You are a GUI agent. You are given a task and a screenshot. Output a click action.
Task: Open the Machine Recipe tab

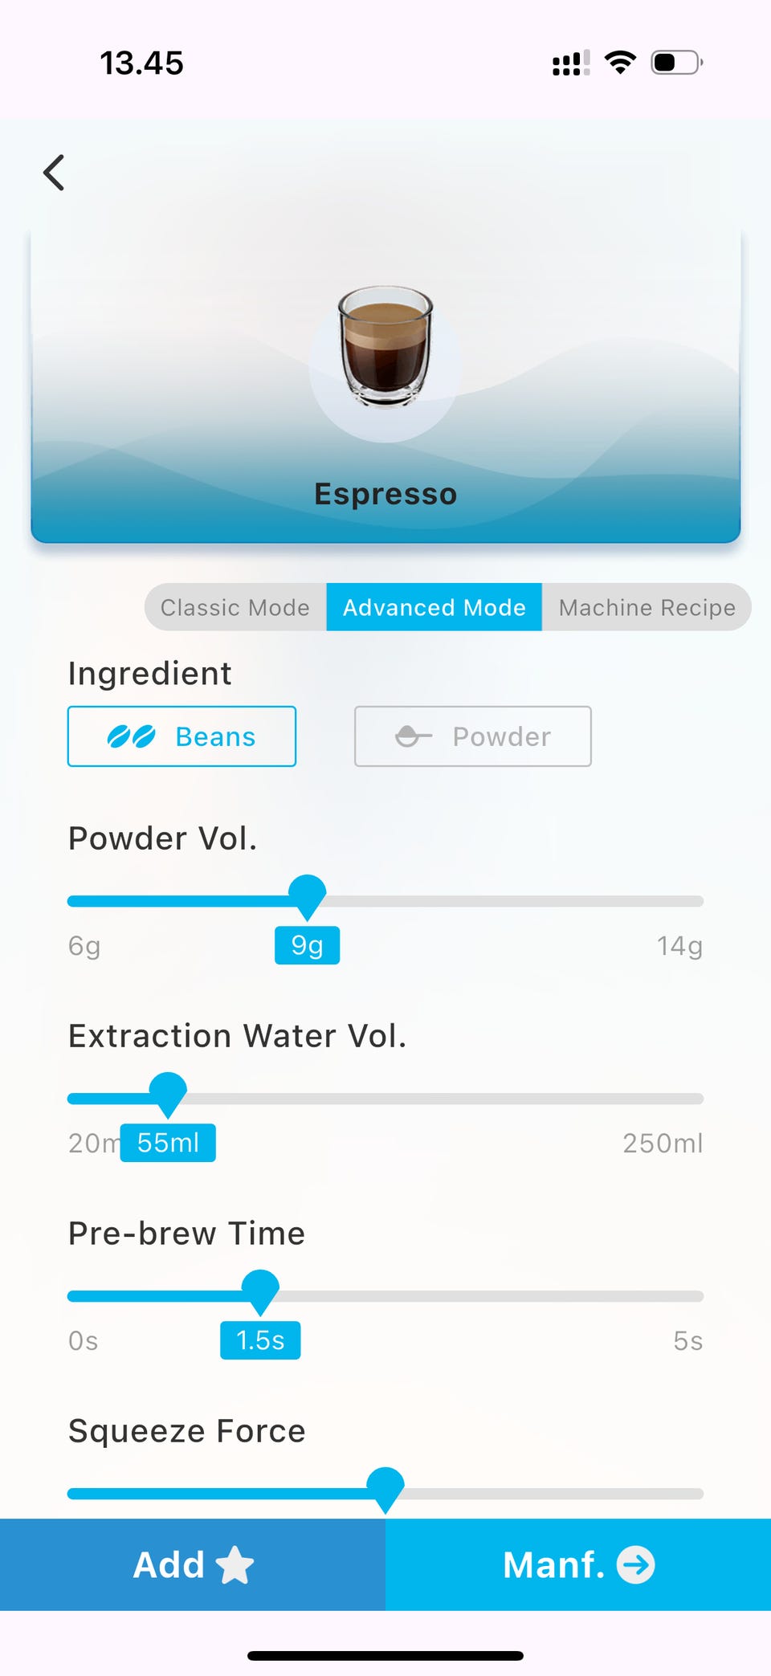[647, 607]
